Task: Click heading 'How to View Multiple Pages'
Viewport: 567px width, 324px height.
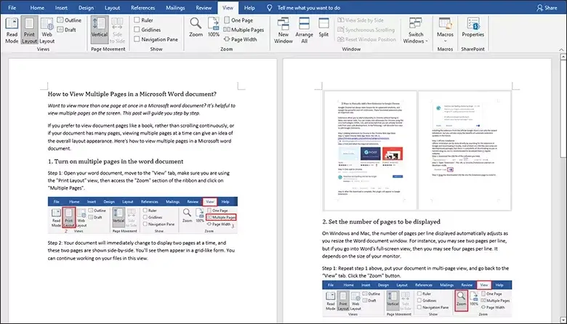Action: pos(132,94)
